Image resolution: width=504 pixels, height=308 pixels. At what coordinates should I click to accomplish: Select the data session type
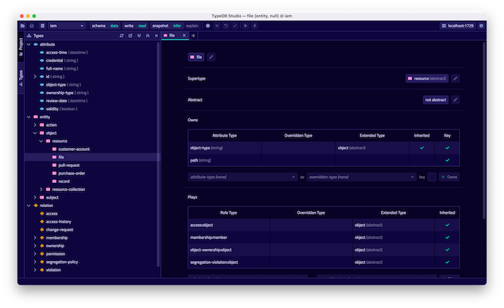[114, 26]
